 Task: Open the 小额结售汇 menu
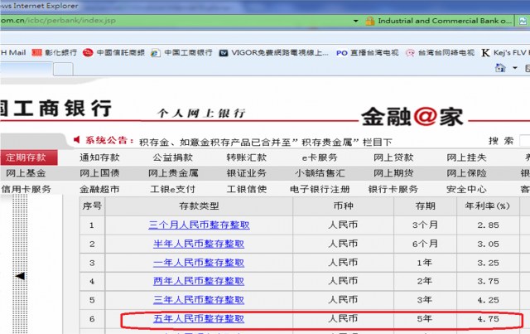(x=320, y=173)
